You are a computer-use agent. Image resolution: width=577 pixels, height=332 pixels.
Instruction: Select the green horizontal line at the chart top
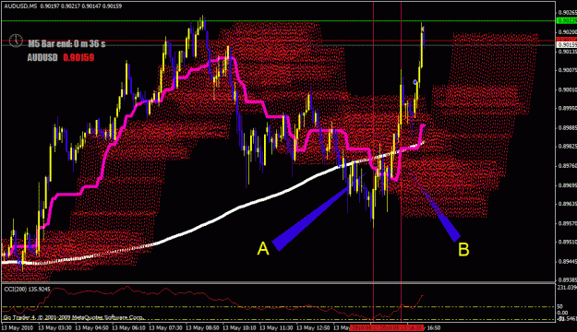[x=278, y=21]
